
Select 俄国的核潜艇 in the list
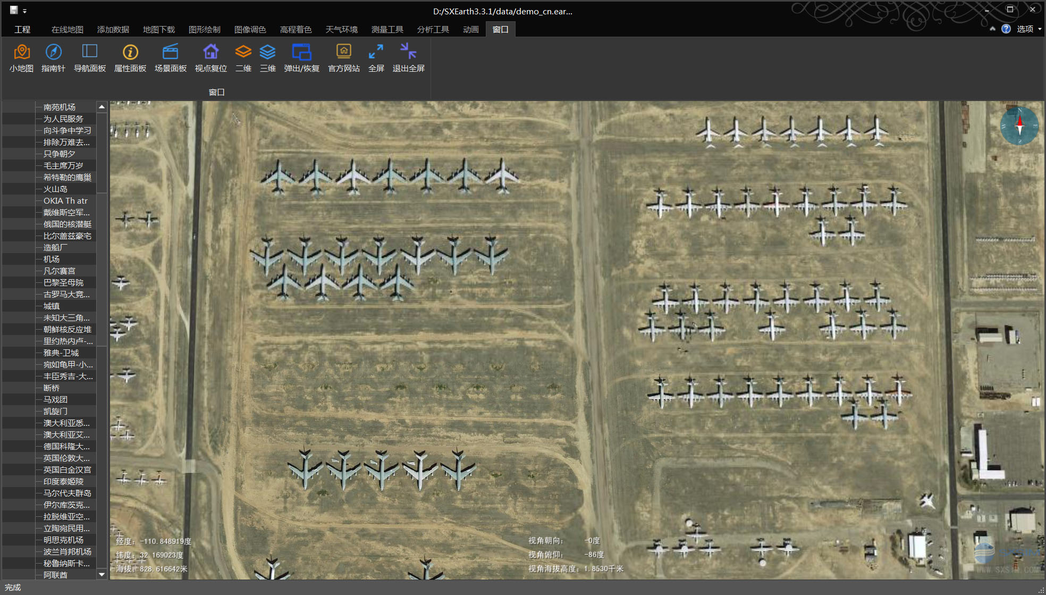pyautogui.click(x=68, y=224)
